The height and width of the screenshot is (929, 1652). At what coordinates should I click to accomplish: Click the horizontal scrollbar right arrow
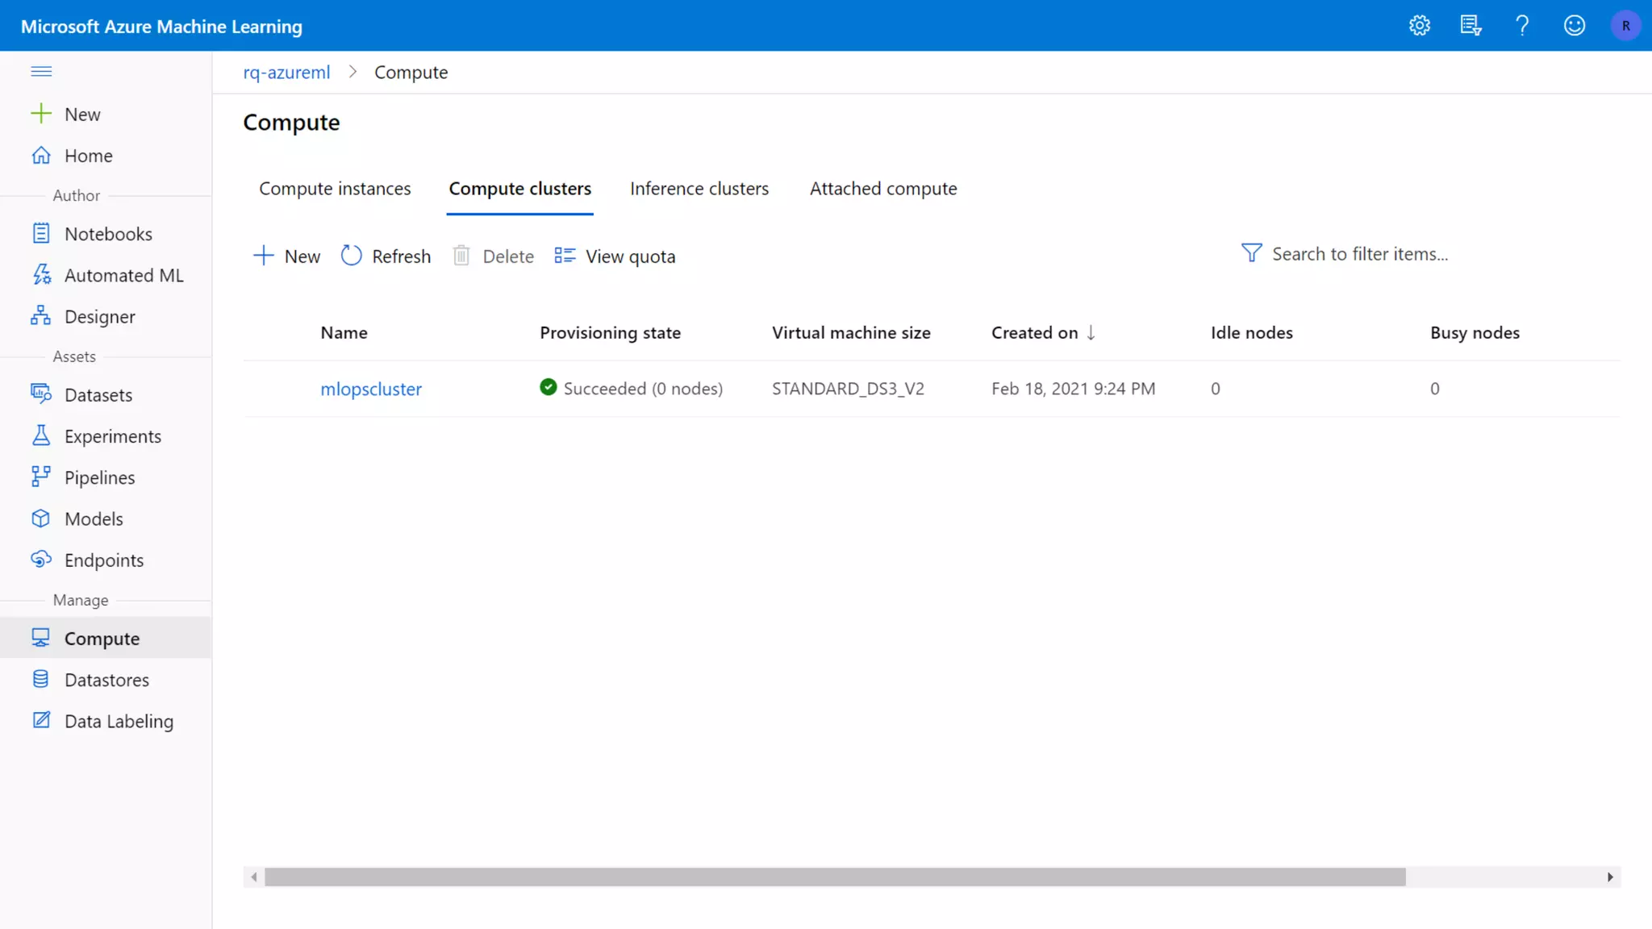1609,877
